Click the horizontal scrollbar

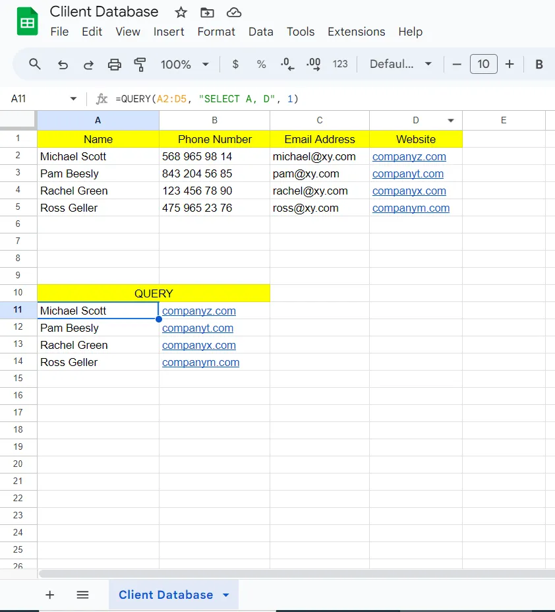(297, 573)
